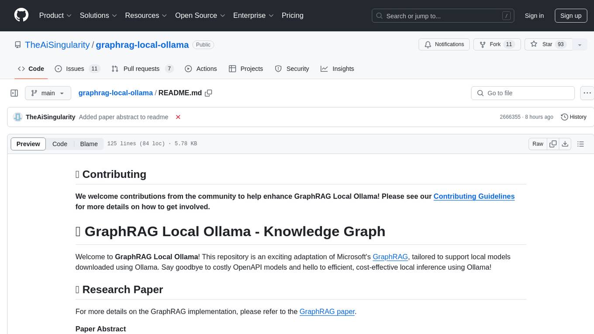This screenshot has height=334, width=594.
Task: Switch to the Insights tab
Action: 337,69
